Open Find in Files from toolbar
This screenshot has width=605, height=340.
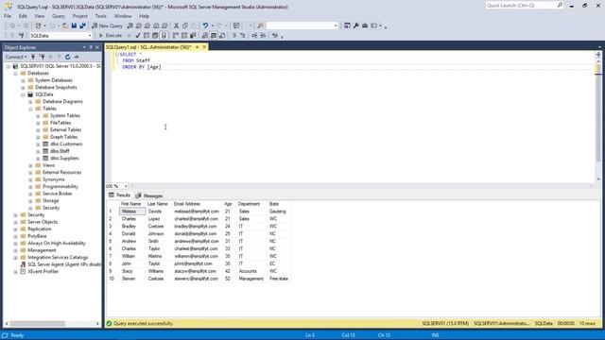coord(261,25)
